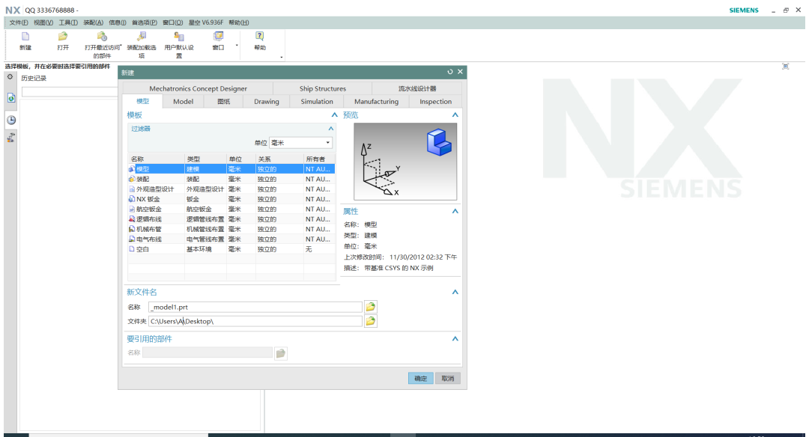Select the 电气布线 template row
This screenshot has width=809, height=437.
click(x=231, y=239)
